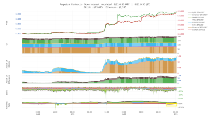Click the '8/18' date label
Screen dimensions: 210x118
(x=38, y=114)
